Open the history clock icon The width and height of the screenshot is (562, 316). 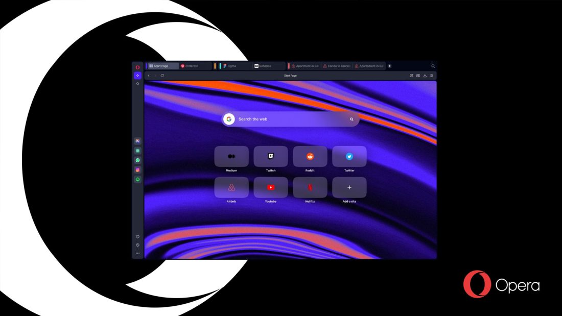click(x=137, y=245)
